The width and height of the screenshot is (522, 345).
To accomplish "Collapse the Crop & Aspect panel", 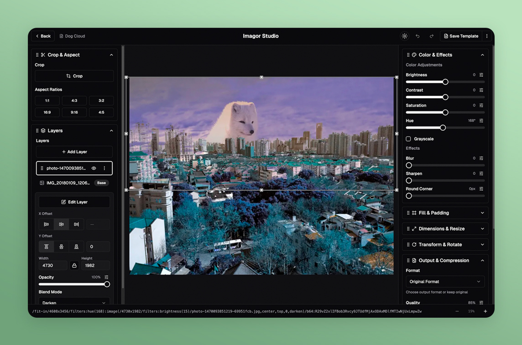I will 111,55.
